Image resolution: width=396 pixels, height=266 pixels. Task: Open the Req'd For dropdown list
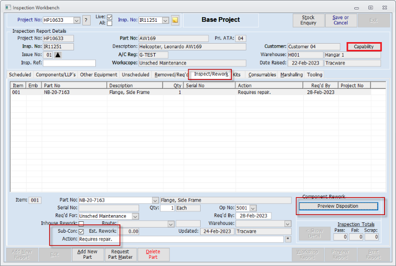135,216
